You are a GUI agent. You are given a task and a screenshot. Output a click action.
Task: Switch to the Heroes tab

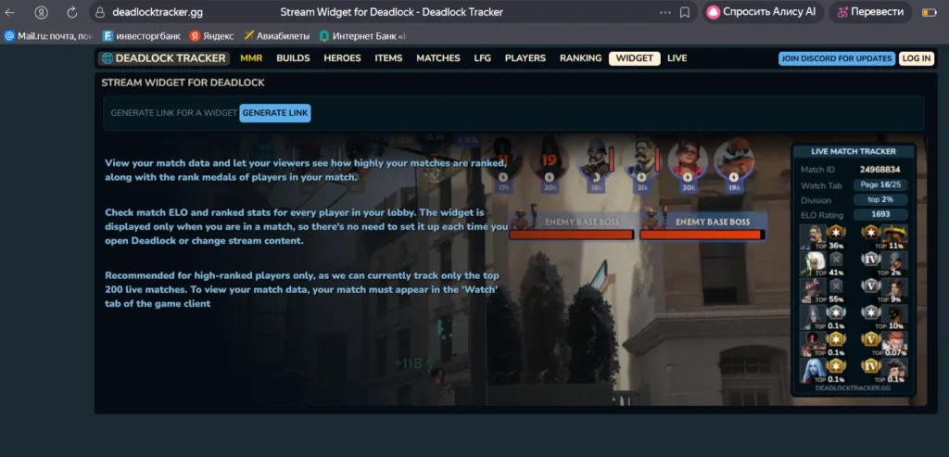(342, 58)
